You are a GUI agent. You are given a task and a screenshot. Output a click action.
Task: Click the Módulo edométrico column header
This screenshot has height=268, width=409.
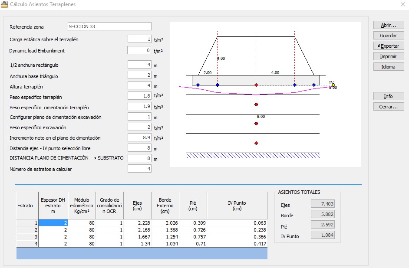82,206
